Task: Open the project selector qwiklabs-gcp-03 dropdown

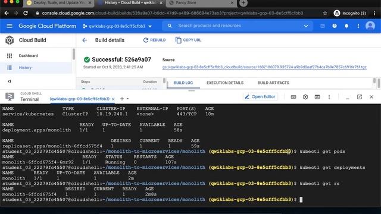Action: point(117,26)
